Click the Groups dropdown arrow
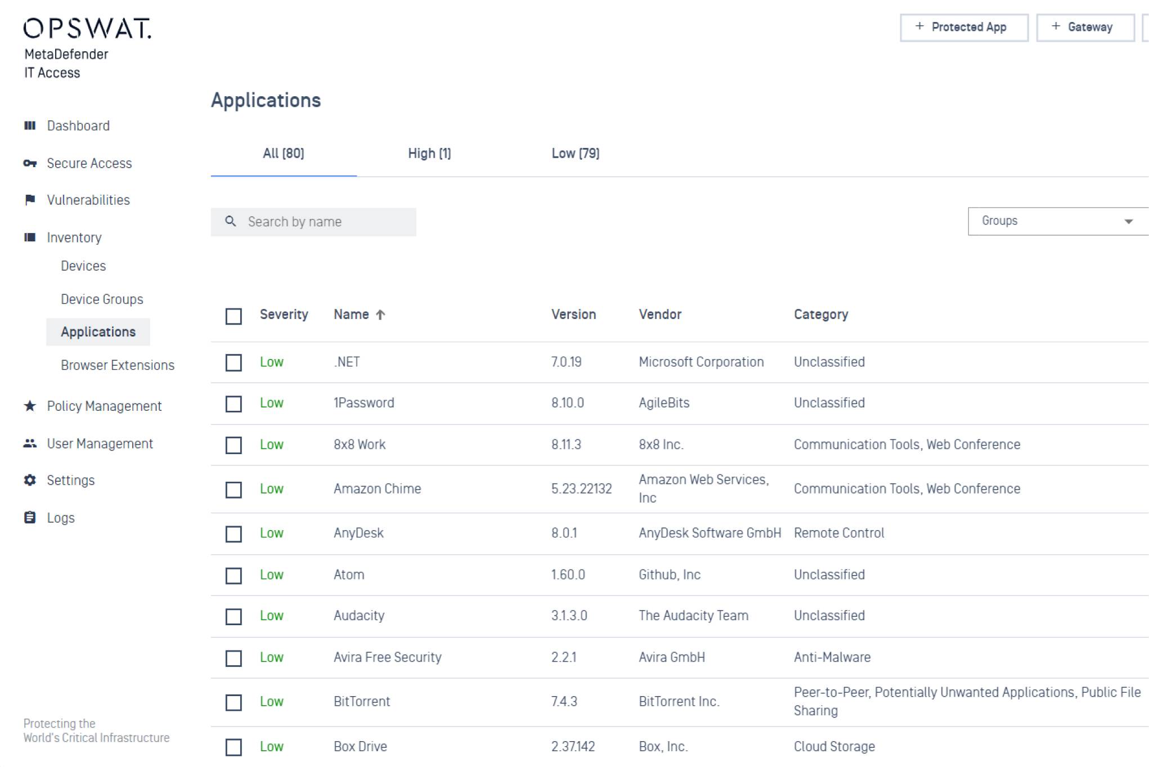Viewport: 1149px width, 767px height. [x=1128, y=222]
